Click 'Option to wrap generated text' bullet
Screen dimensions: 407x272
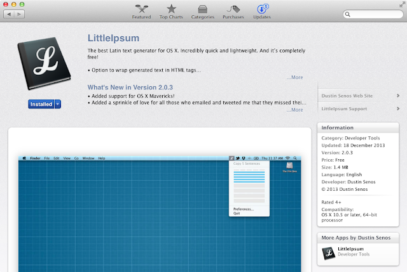coord(144,70)
